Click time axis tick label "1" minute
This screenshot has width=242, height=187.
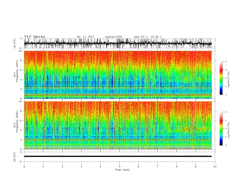43,167
